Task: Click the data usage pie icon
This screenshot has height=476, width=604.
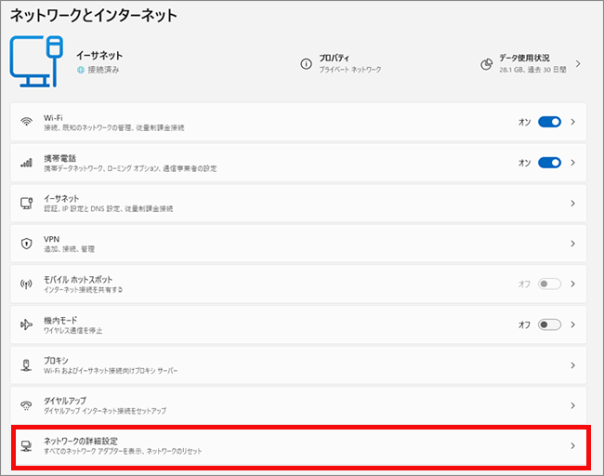Action: [487, 64]
